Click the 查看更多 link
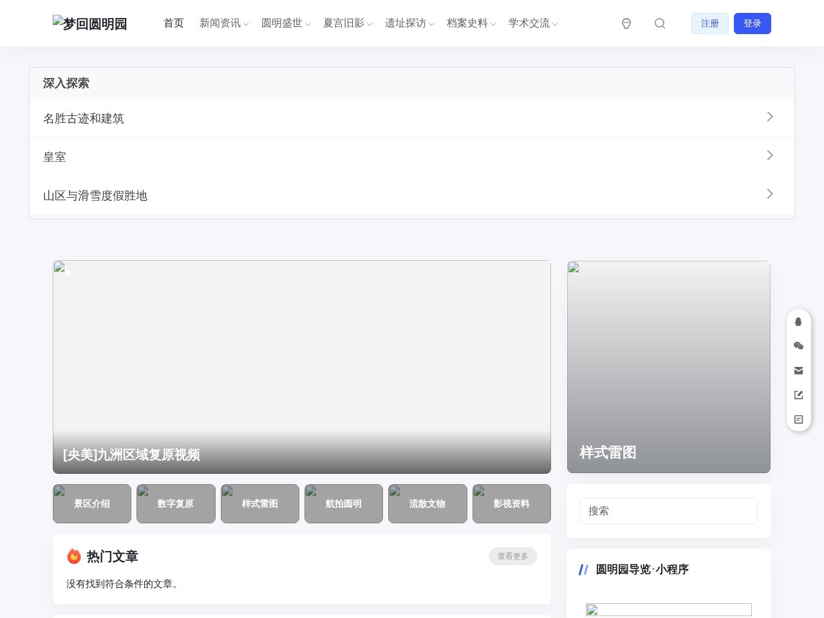The image size is (824, 618). pos(513,556)
